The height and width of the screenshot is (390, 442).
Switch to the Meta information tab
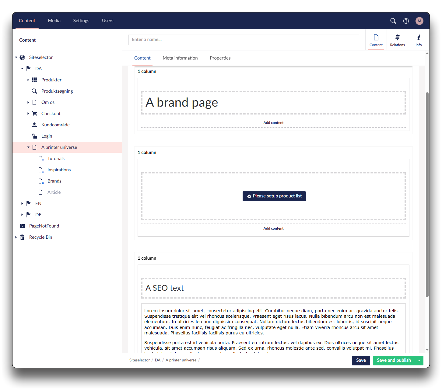180,58
